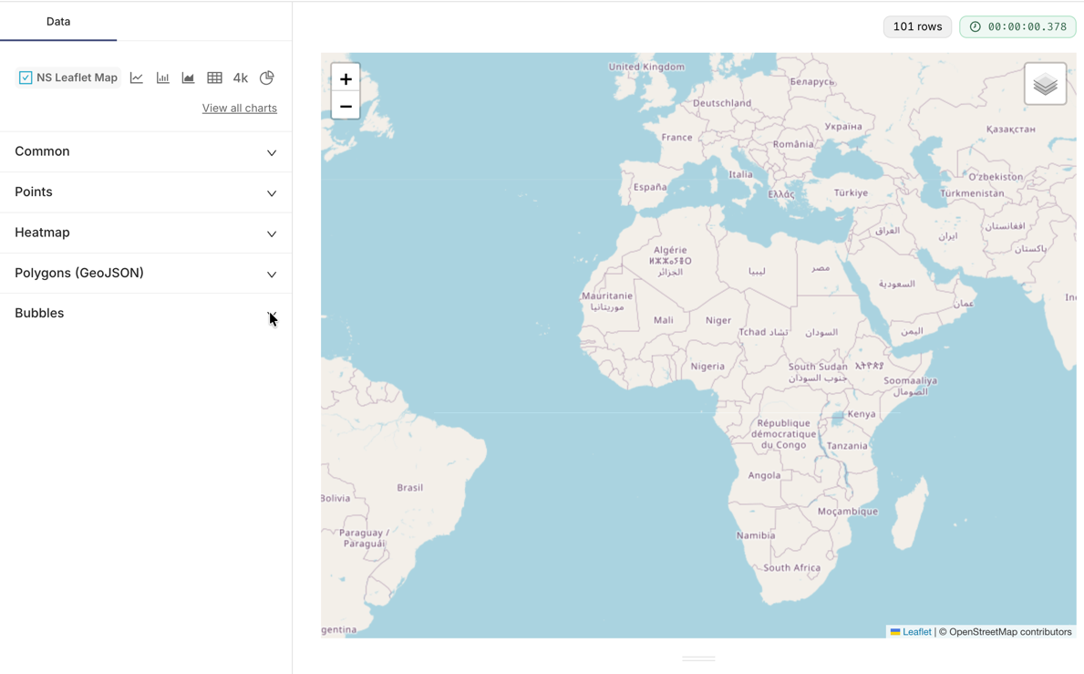This screenshot has width=1084, height=674.
Task: Click the 101 rows badge
Action: [x=917, y=26]
